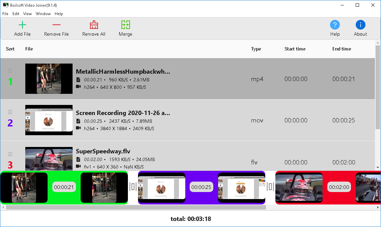This screenshot has height=227, width=381.
Task: Click the timeline horizontal scrollbar left arrow
Action: pyautogui.click(x=3, y=207)
